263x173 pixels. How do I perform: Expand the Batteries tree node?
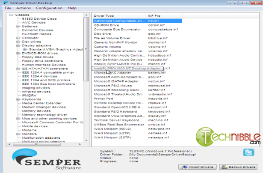pos(18,27)
